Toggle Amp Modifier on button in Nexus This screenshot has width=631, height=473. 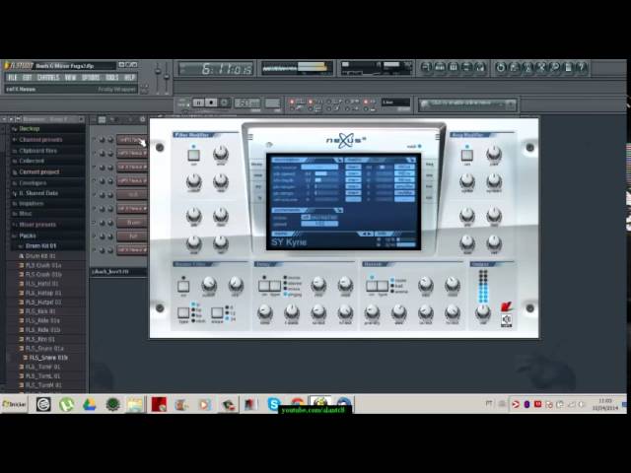[x=466, y=155]
